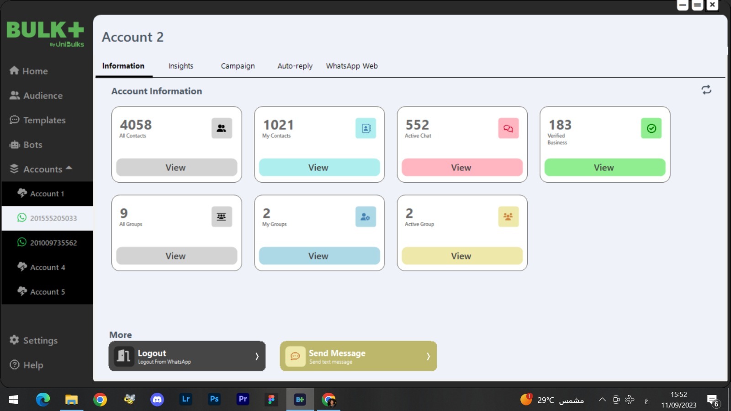
Task: Click View on the Verified Business card
Action: point(604,167)
